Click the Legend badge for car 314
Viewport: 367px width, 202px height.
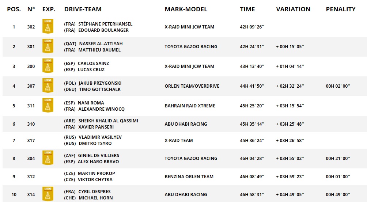48,194
